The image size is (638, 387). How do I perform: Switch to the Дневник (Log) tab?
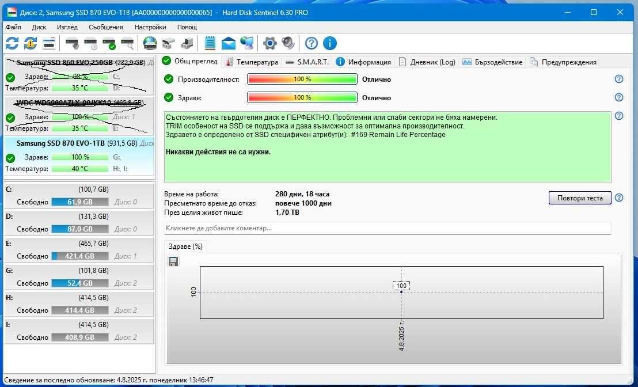(427, 62)
